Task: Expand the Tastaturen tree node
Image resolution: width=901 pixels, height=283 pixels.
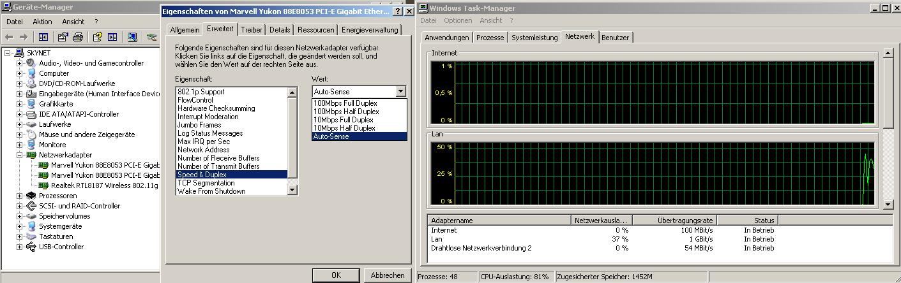Action: 20,236
